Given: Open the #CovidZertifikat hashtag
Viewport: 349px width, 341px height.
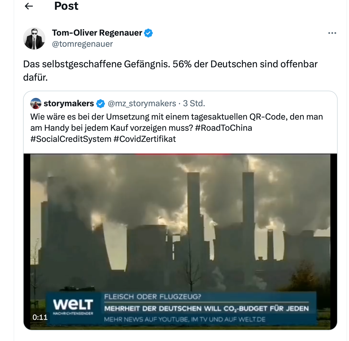Looking at the screenshot, I should [x=145, y=139].
